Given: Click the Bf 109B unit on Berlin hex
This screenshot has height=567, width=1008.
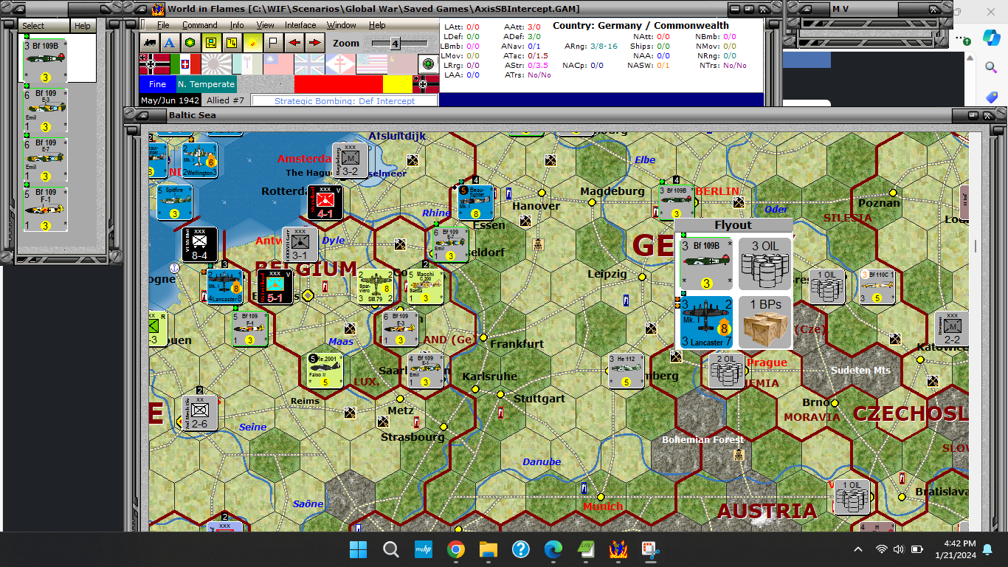Looking at the screenshot, I should [x=677, y=202].
